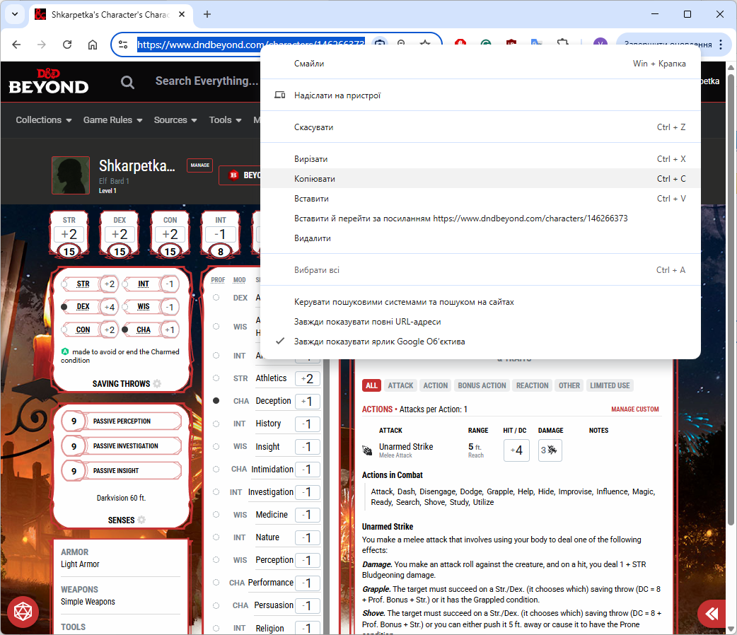Viewport: 737px width, 635px height.
Task: Open Saving Throws settings gear
Action: pos(157,384)
